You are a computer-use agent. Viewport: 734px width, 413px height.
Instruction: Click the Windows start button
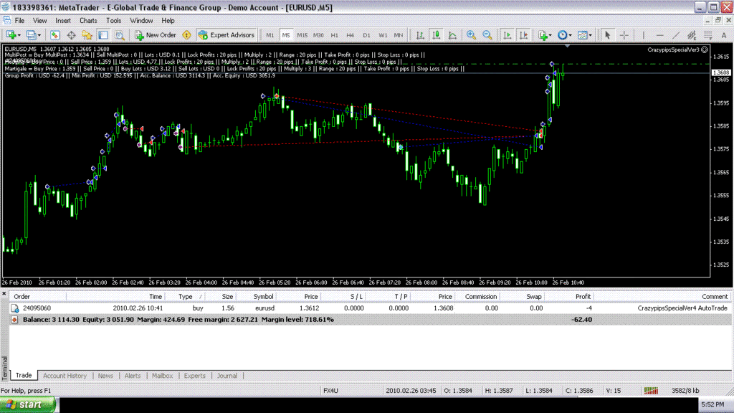pyautogui.click(x=28, y=404)
